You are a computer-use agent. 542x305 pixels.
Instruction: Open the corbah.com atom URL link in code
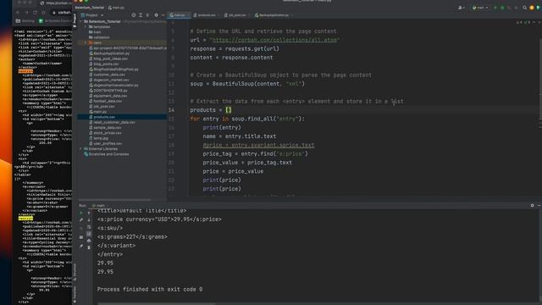point(274,40)
